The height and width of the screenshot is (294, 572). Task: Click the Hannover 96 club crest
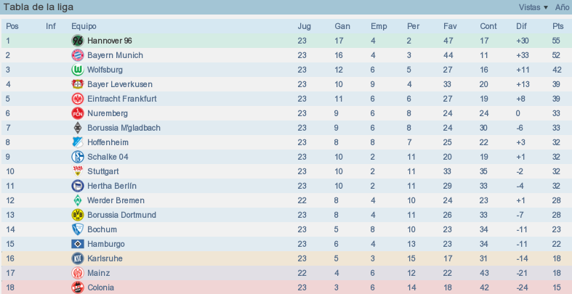77,41
